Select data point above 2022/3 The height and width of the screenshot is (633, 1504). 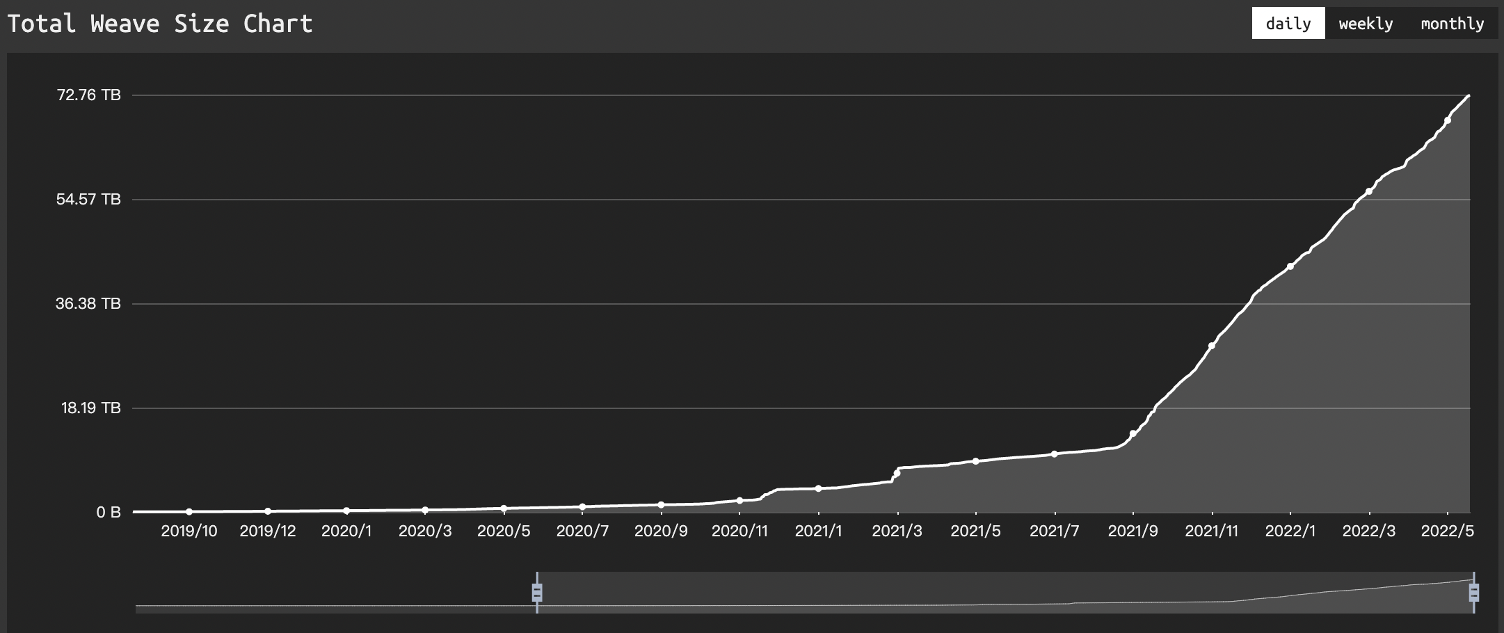1369,191
